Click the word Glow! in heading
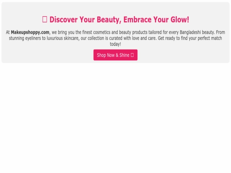This screenshot has width=231, height=173. [x=180, y=20]
